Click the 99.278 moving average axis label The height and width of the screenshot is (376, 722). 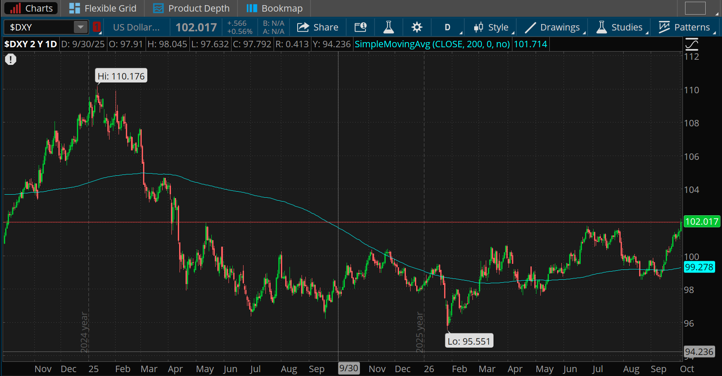point(699,267)
